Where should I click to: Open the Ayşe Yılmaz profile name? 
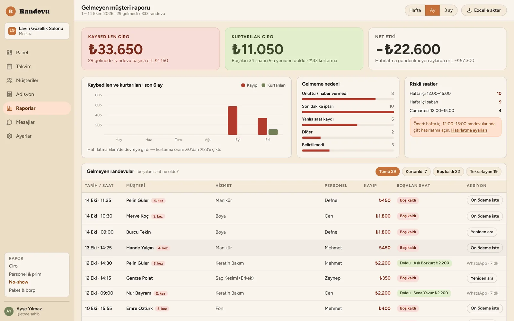click(29, 309)
